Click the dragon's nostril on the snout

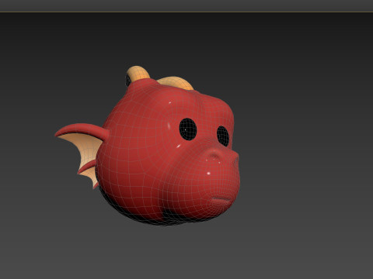pyautogui.click(x=214, y=156)
